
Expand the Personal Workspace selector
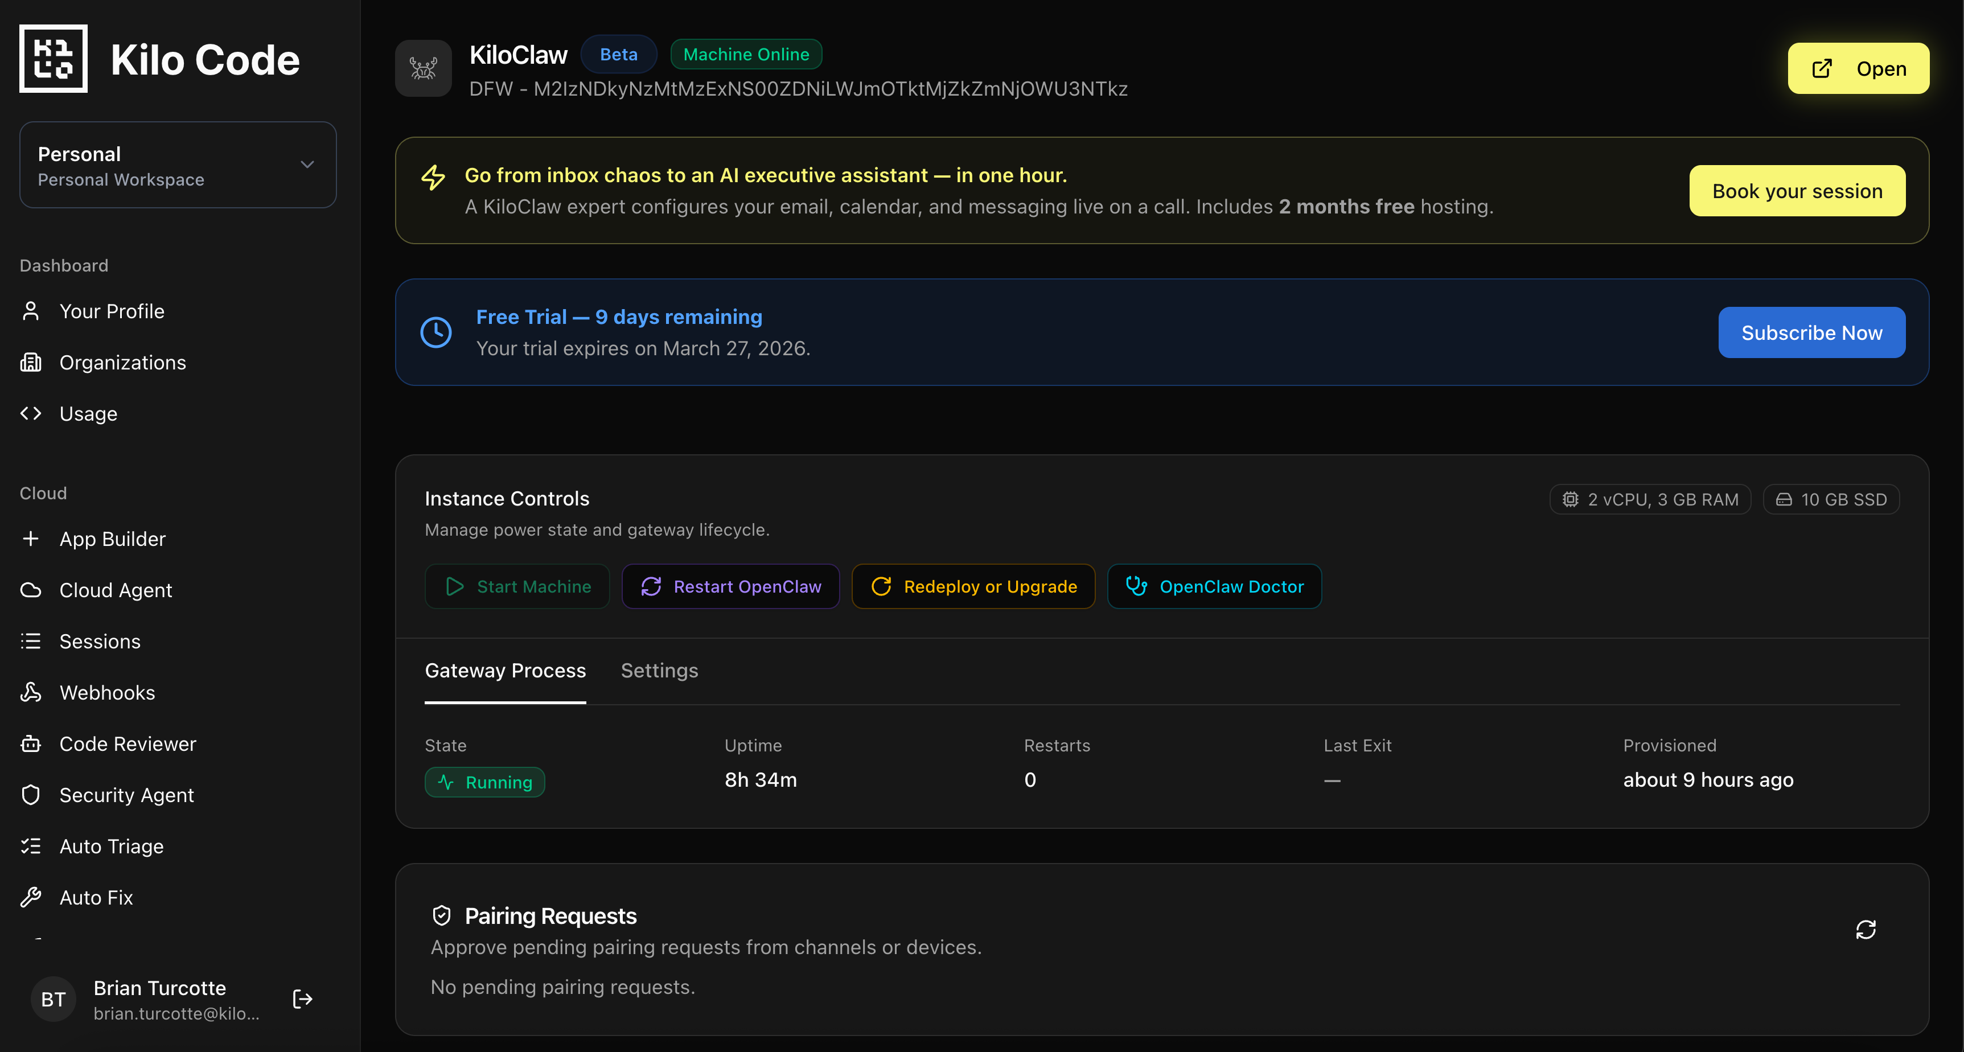178,165
